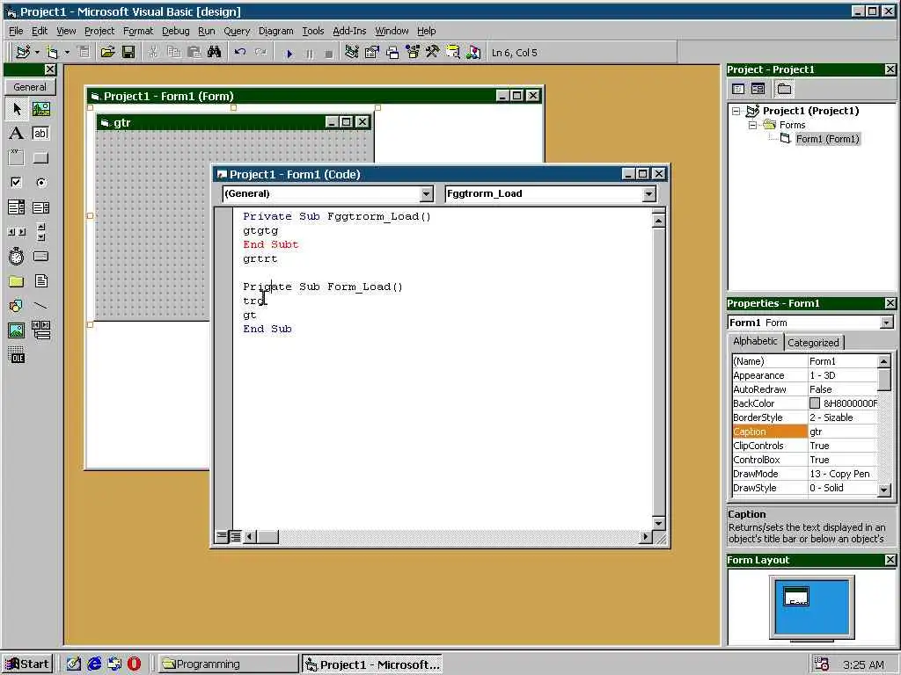Screen dimensions: 901x675
Task: Select the ComboBox control tool
Action: pyautogui.click(x=16, y=207)
